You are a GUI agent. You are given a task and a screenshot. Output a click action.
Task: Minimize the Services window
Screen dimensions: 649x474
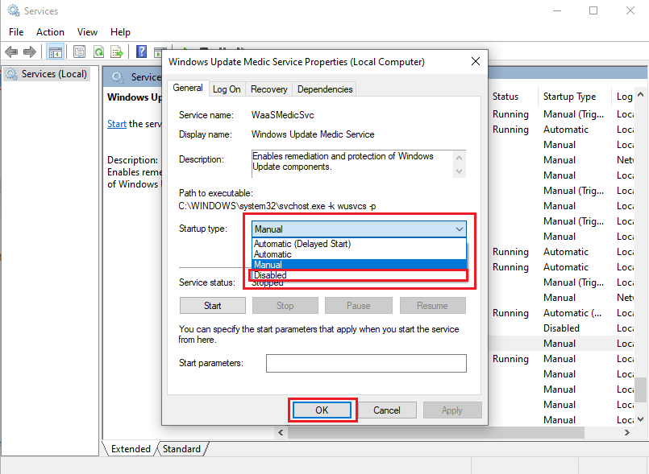point(557,10)
